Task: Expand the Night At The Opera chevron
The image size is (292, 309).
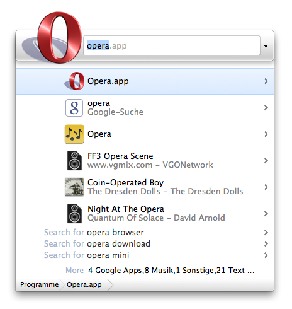Action: pos(266,214)
